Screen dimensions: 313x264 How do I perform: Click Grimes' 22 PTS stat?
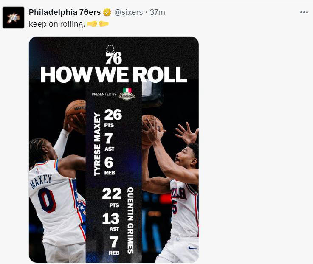click(112, 197)
